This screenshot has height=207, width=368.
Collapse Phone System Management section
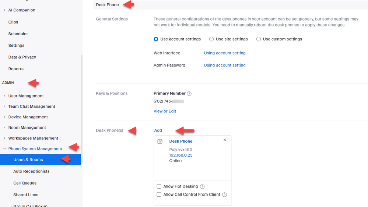[x=4, y=149]
